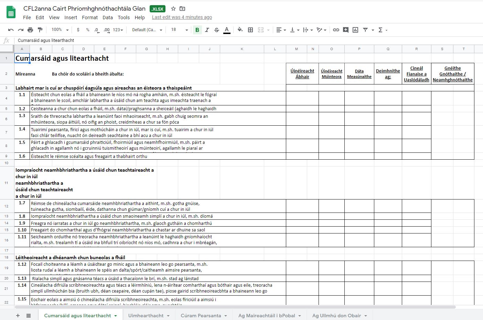Click the Insert chart icon

355,30
